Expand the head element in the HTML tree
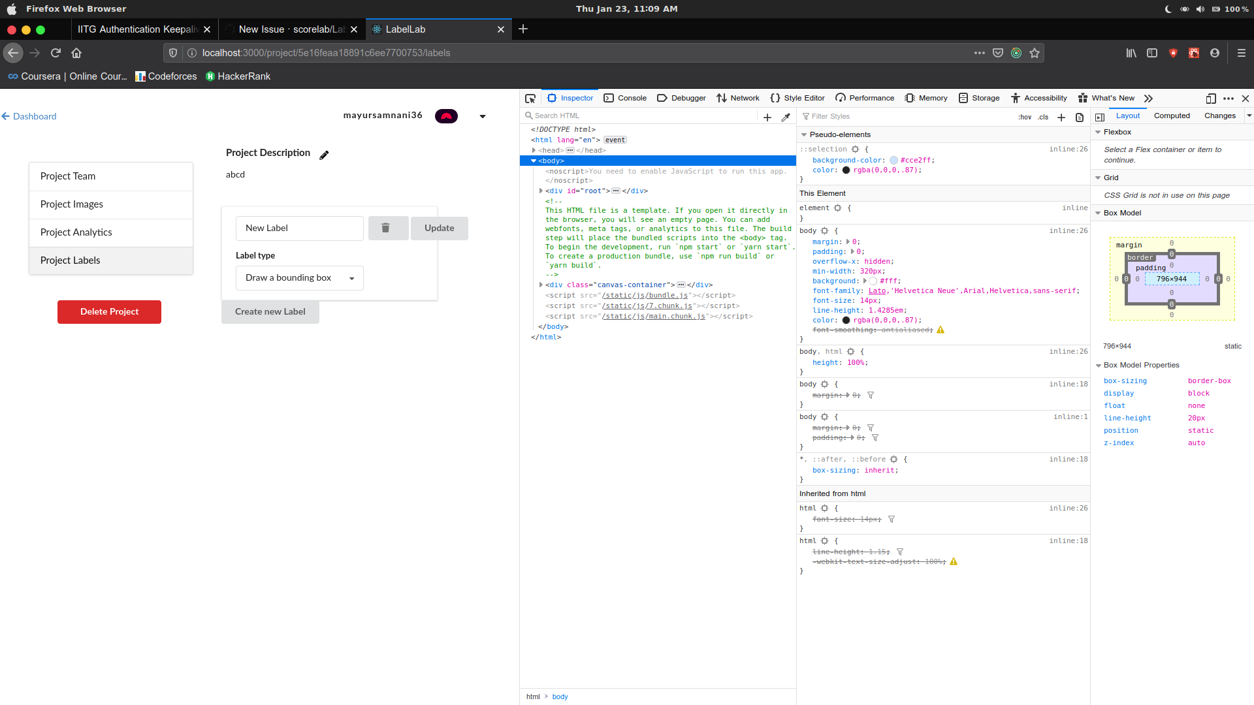Viewport: 1254px width, 705px height. (x=534, y=150)
